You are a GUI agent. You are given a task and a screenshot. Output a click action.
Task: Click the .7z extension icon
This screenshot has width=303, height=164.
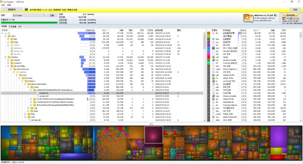pyautogui.click(x=213, y=78)
